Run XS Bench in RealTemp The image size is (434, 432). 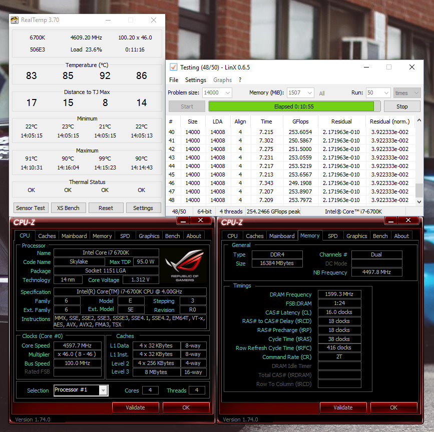pyautogui.click(x=68, y=208)
